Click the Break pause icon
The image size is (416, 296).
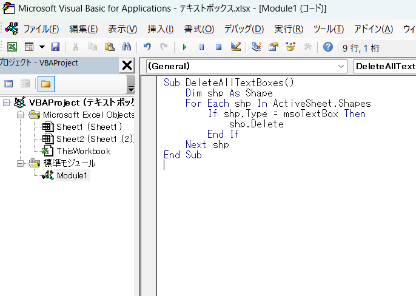pyautogui.click(x=201, y=47)
